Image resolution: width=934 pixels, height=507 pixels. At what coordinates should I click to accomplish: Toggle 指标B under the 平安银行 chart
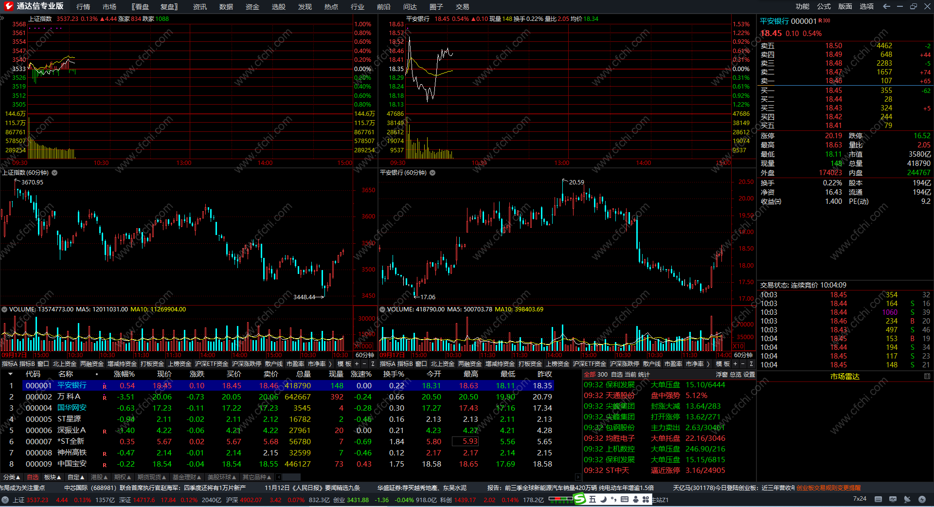[x=405, y=364]
